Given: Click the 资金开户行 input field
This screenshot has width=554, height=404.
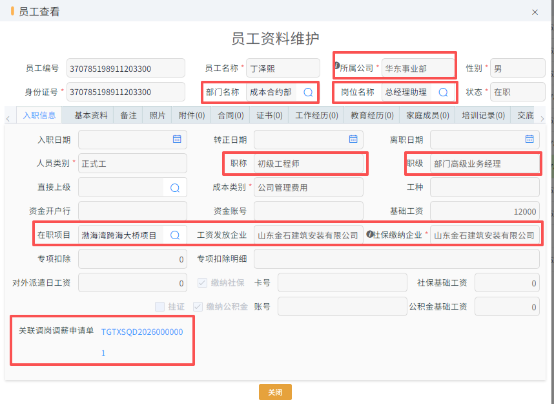Looking at the screenshot, I should (x=132, y=211).
